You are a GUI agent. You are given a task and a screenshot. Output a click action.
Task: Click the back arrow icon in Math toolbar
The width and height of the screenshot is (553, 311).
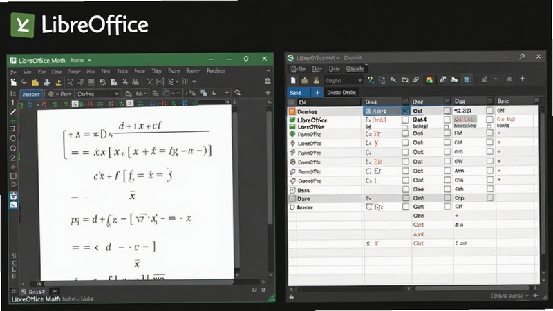click(x=24, y=82)
